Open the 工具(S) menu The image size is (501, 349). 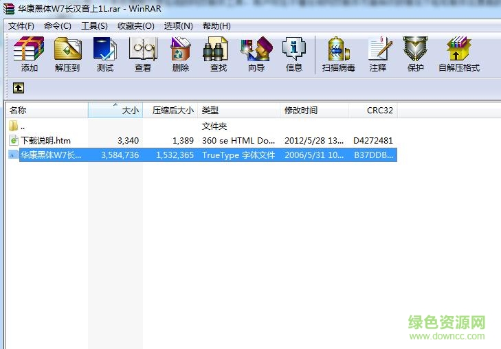tap(94, 26)
